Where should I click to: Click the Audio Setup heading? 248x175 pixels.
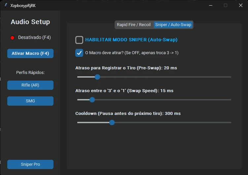30,22
